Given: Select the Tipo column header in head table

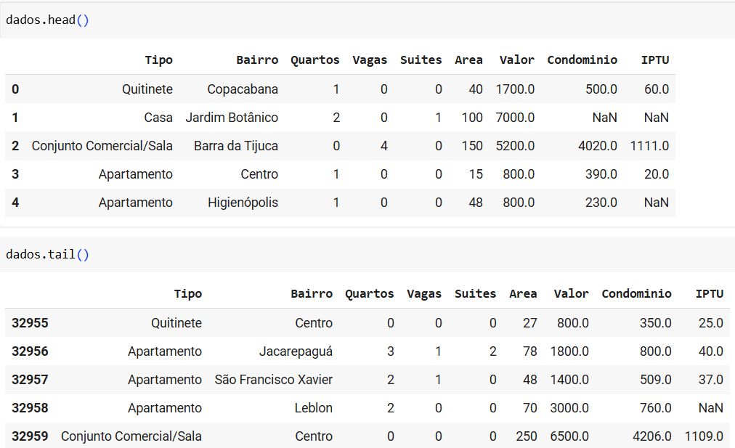Looking at the screenshot, I should (x=158, y=60).
